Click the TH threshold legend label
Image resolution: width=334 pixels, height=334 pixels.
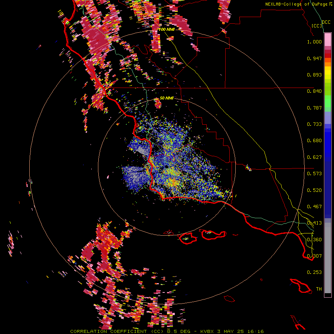point(319,289)
